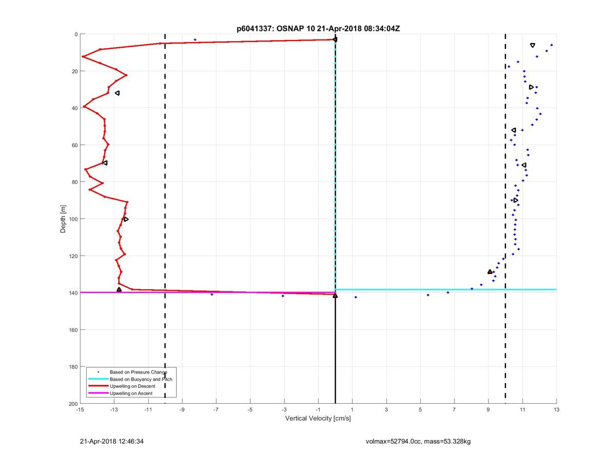Click y-axis tick label '80'
This screenshot has width=615, height=454.
[x=74, y=182]
